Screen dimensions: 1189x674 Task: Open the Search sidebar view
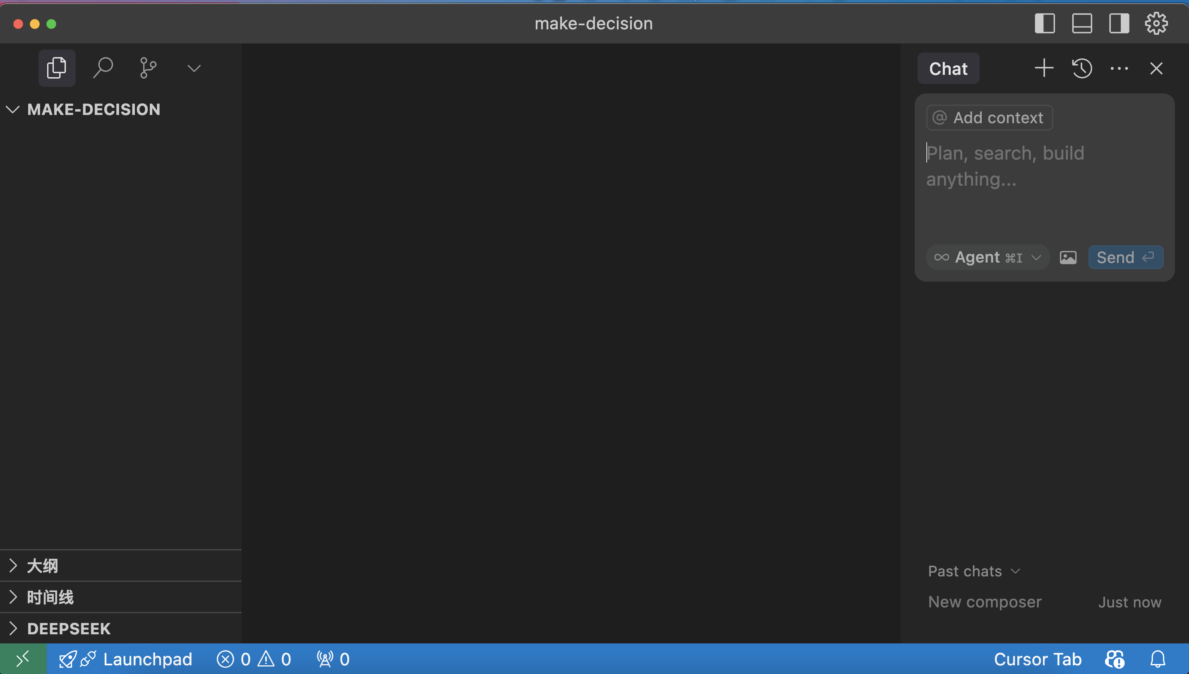[x=102, y=68]
